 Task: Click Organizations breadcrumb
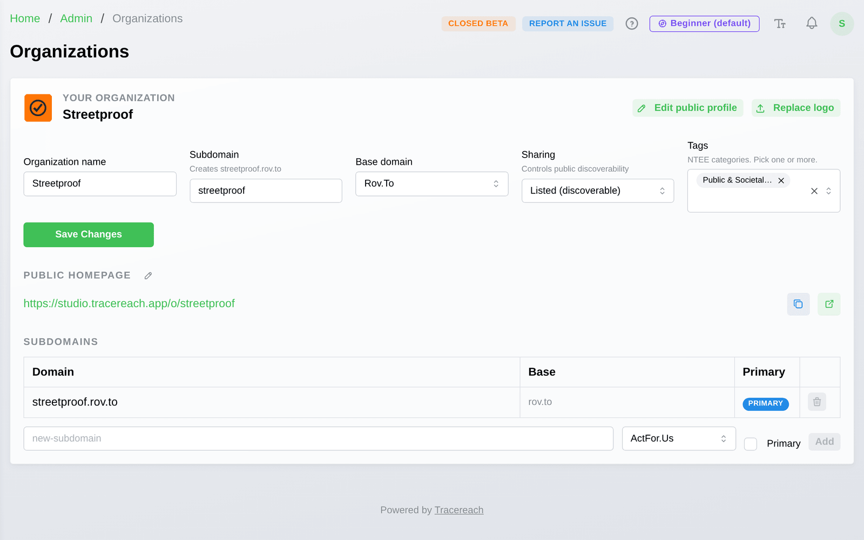coord(147,18)
